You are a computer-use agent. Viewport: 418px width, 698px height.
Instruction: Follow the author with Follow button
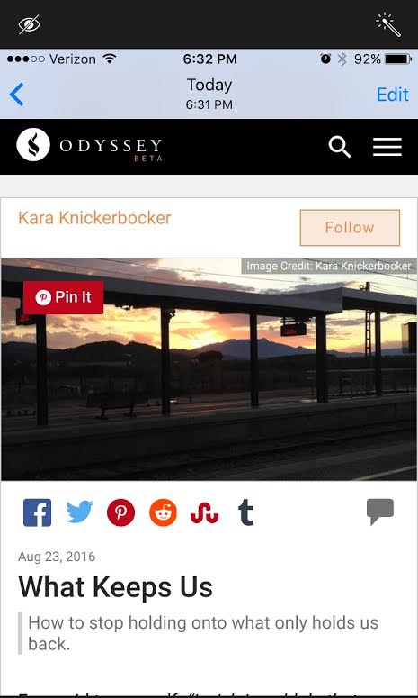(x=350, y=228)
